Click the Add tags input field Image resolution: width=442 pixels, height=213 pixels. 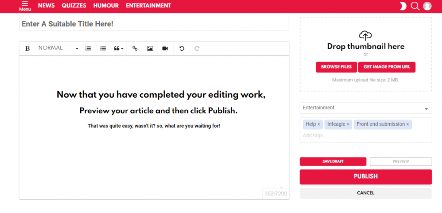[366, 136]
